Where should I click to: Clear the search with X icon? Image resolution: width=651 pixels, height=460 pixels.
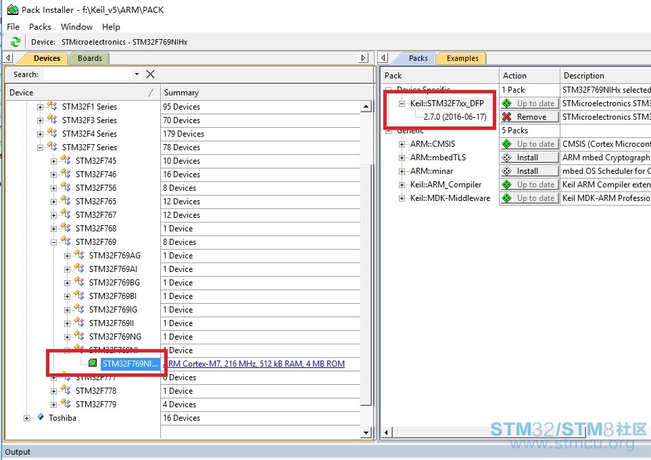[150, 74]
